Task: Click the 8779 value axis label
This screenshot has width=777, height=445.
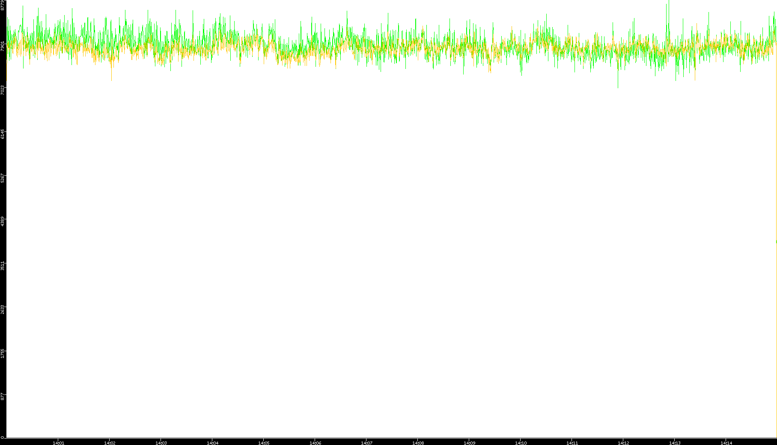Action: 3,5
